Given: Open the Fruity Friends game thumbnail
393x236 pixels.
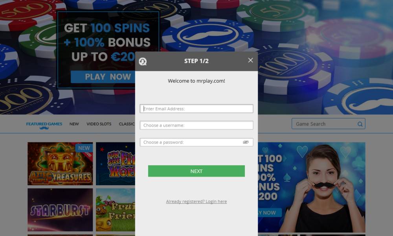Looking at the screenshot, I should 116,210.
